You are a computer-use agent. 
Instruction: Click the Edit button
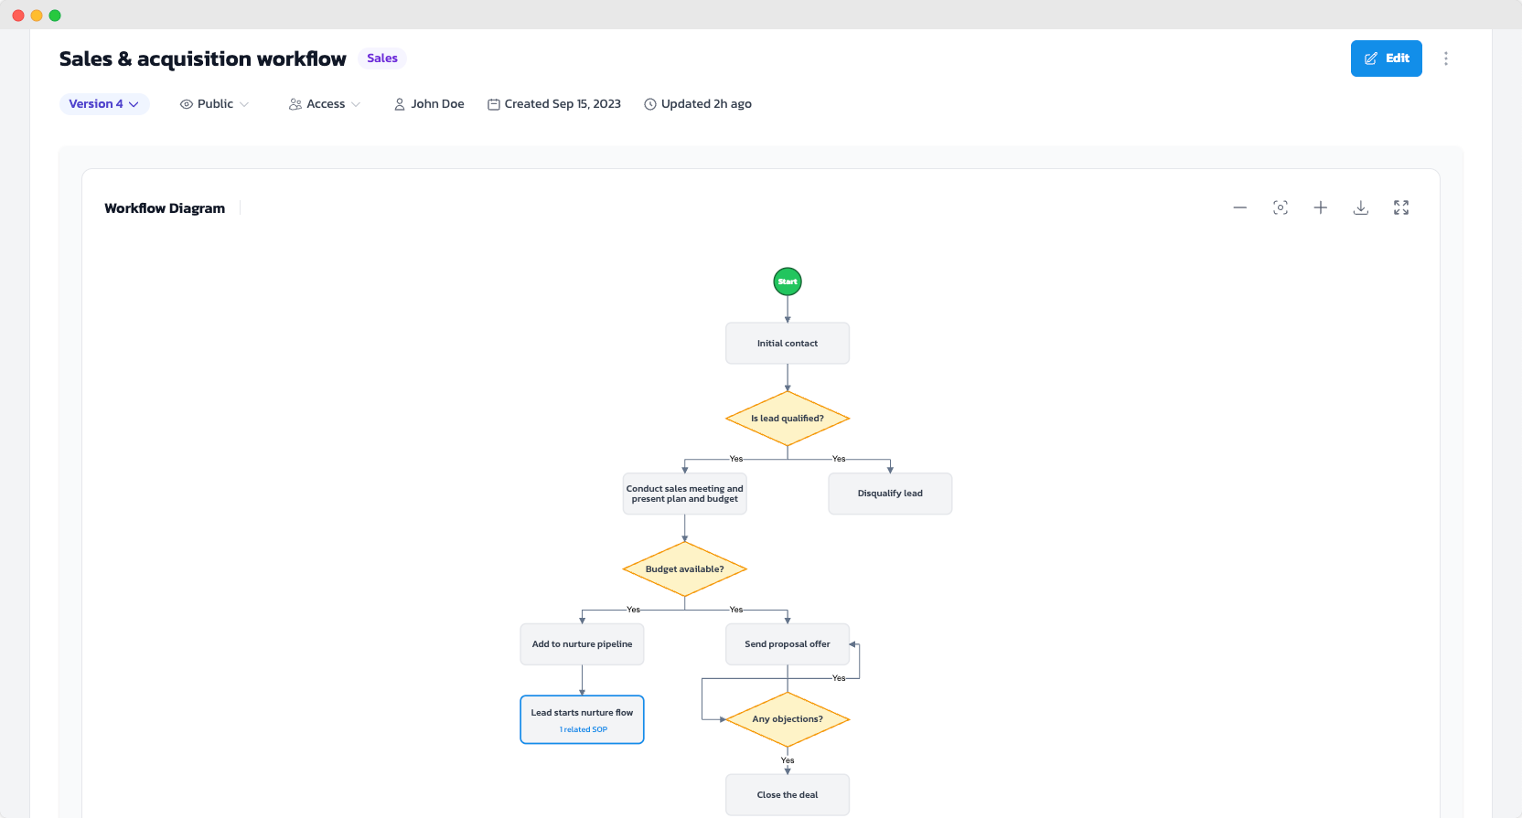(x=1386, y=58)
